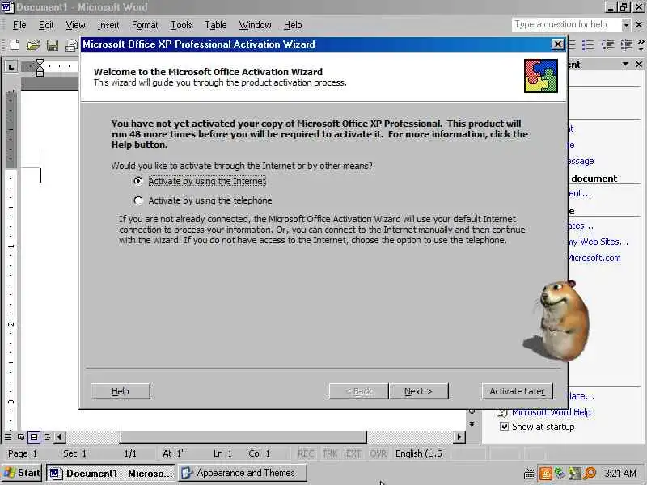Click the Activate Later button

(x=517, y=391)
